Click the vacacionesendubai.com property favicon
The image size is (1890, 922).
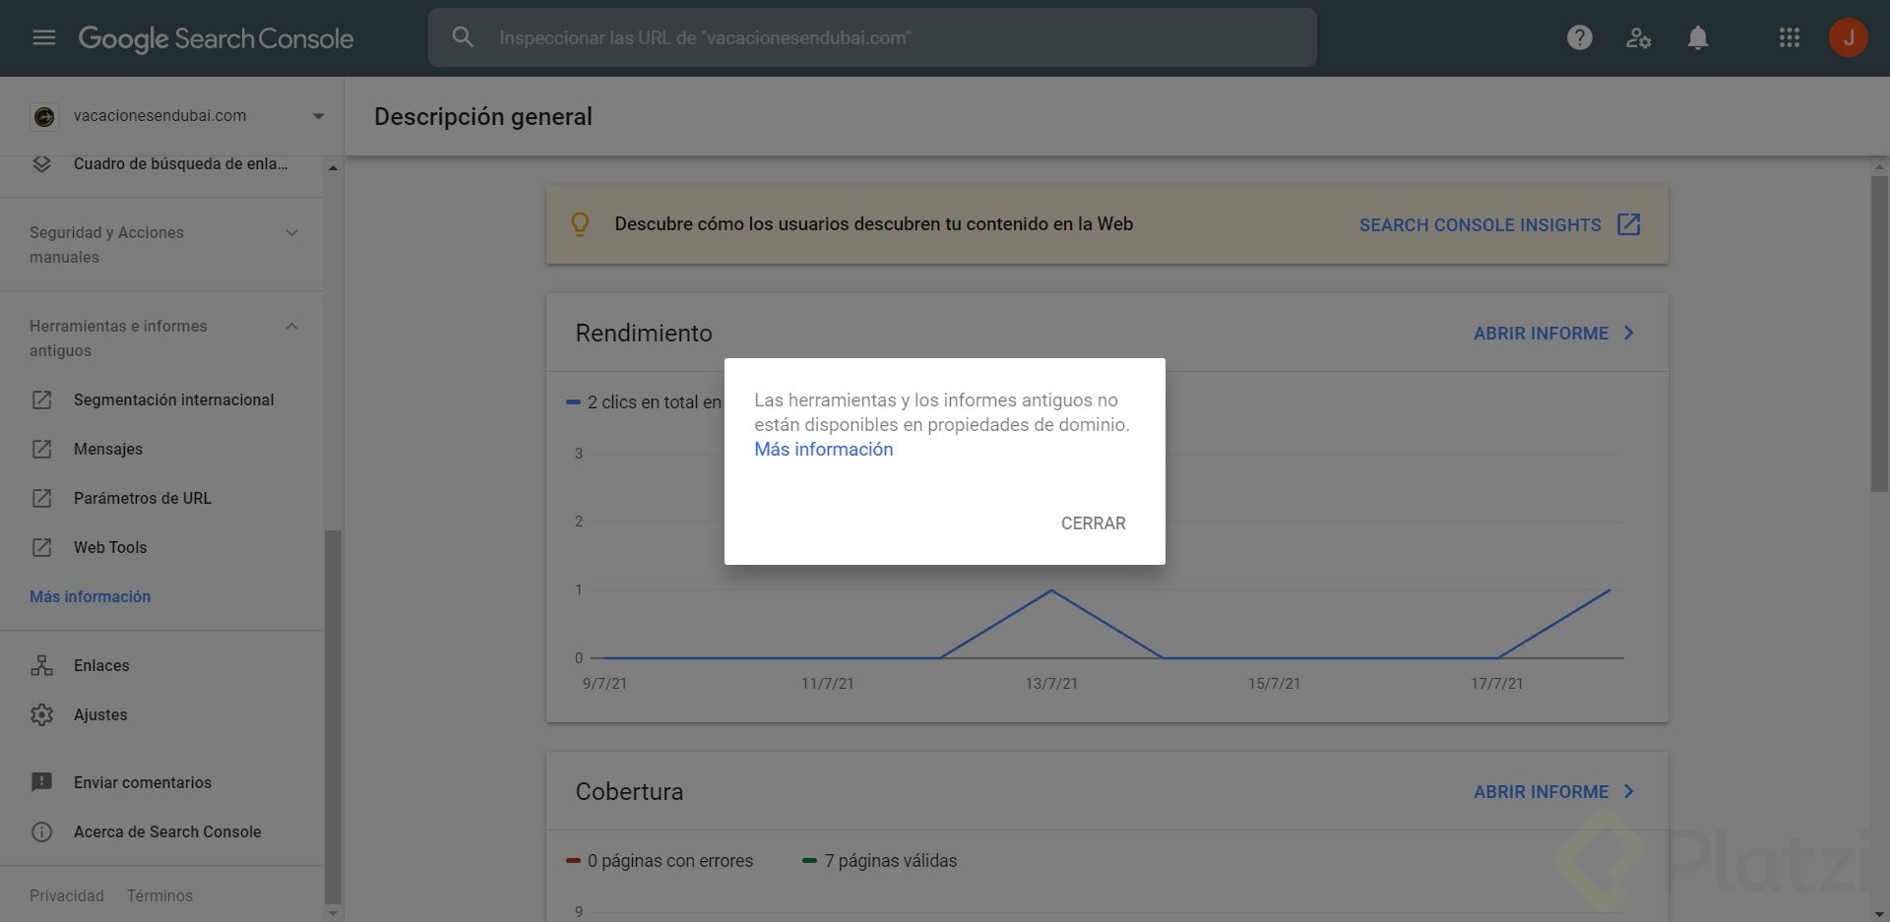[44, 116]
